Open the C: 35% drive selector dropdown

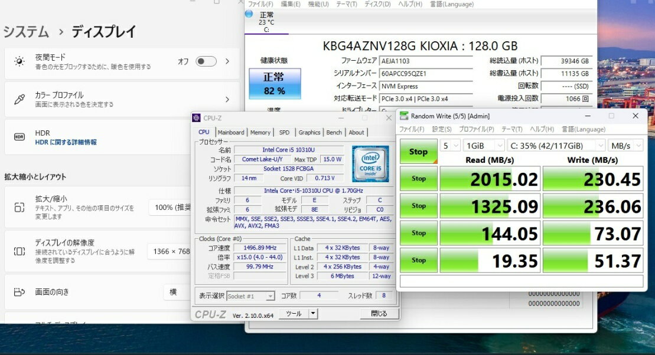(556, 146)
